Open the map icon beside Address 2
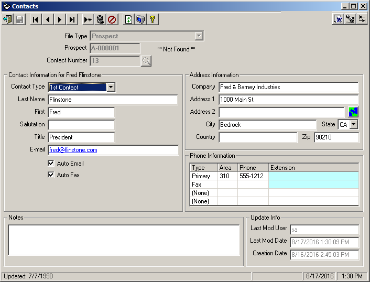The height and width of the screenshot is (282, 370). 353,112
